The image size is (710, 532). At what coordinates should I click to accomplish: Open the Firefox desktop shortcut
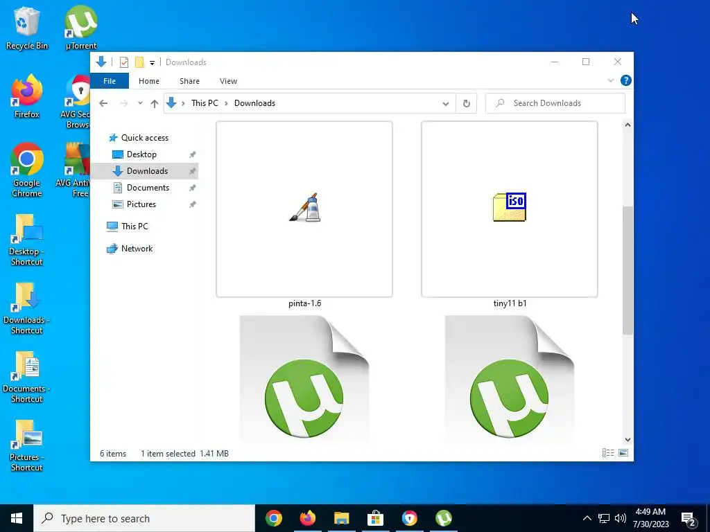(27, 96)
